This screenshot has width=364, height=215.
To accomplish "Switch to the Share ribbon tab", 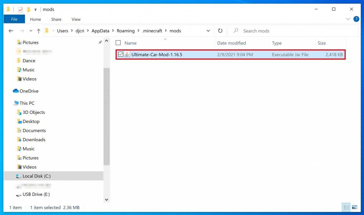I will tap(56, 19).
